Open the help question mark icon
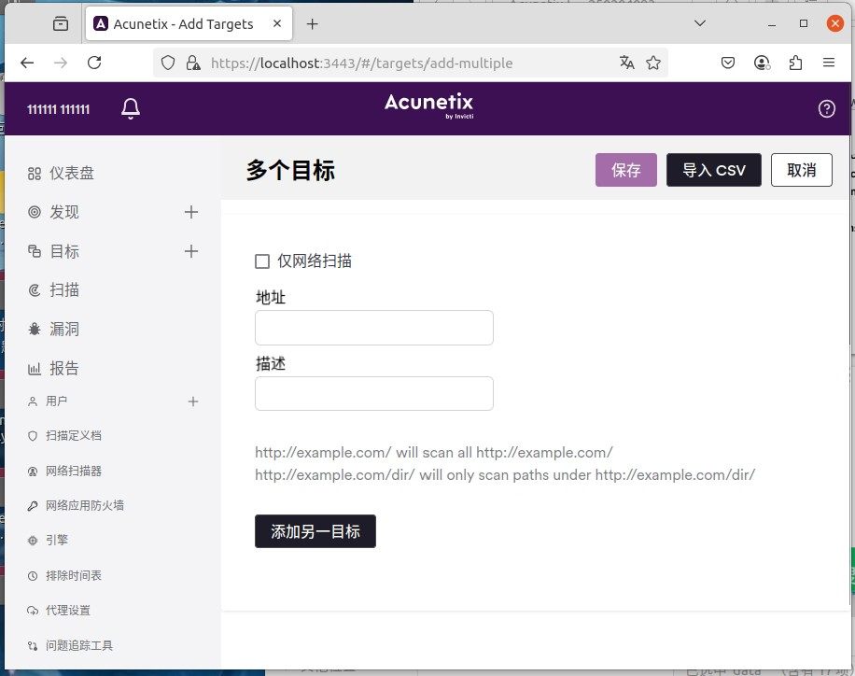 pyautogui.click(x=826, y=109)
